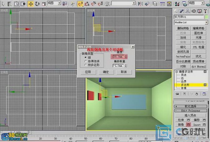
Task: Click the Use Pivot Point Center icon
Action: tap(65, 4)
